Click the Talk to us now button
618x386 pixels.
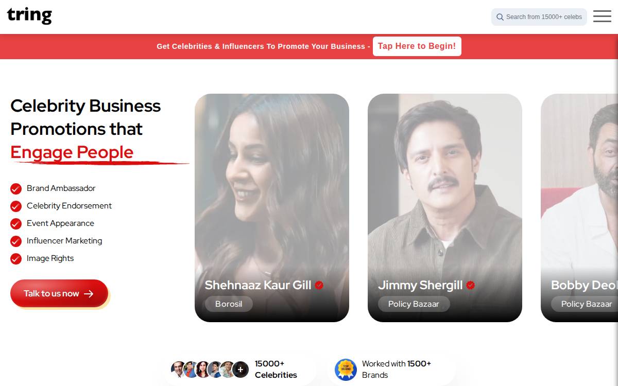59,293
